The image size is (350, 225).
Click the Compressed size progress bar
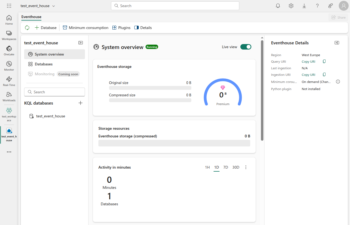(150, 100)
